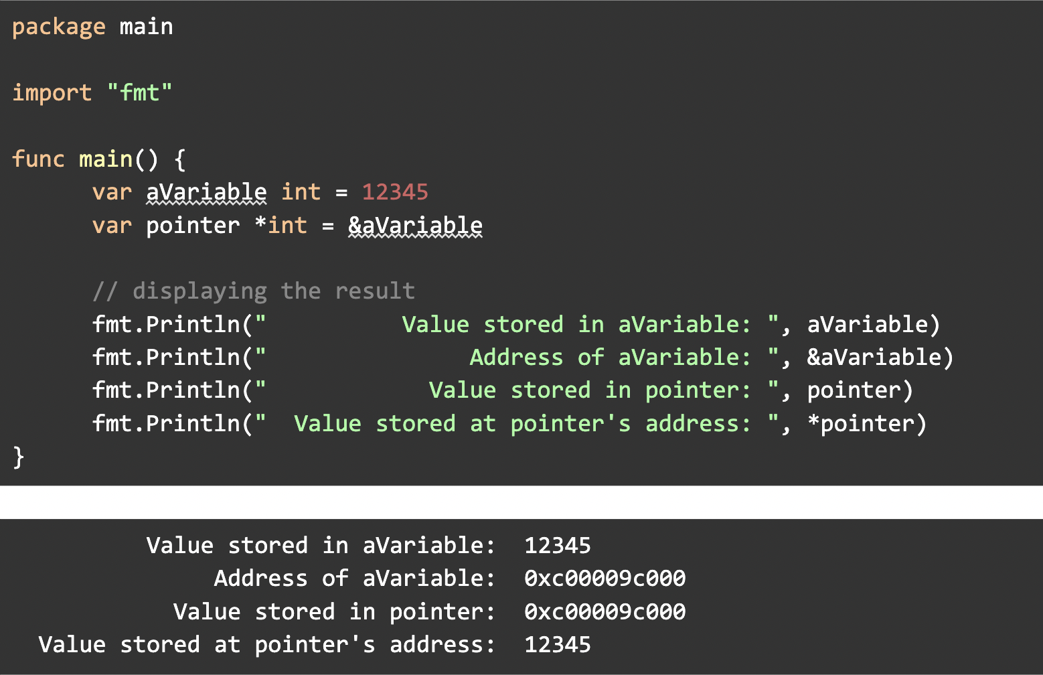Image resolution: width=1043 pixels, height=675 pixels.
Task: Click 'var pointer *int' declaration keyword var
Action: pos(112,226)
